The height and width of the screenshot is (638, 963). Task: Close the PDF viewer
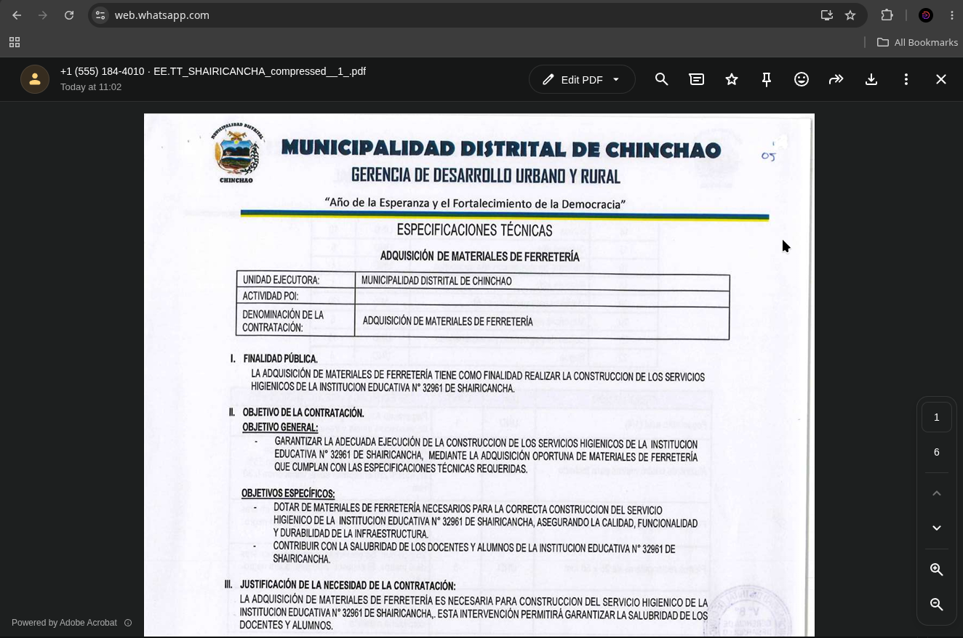point(941,79)
